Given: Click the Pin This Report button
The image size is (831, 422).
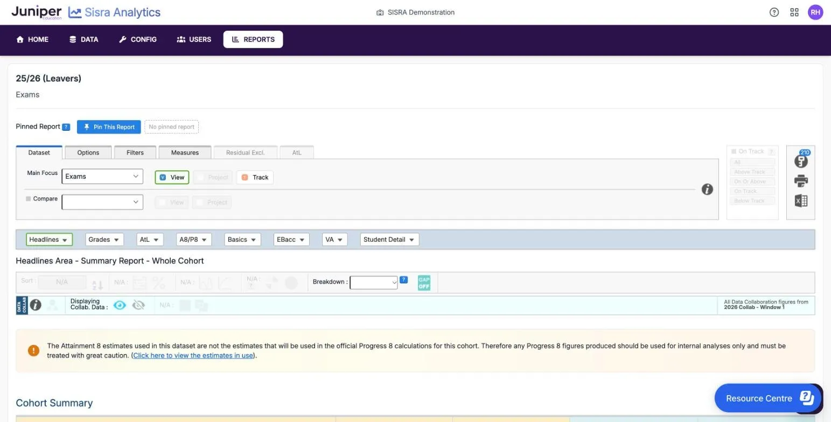Looking at the screenshot, I should (x=109, y=127).
